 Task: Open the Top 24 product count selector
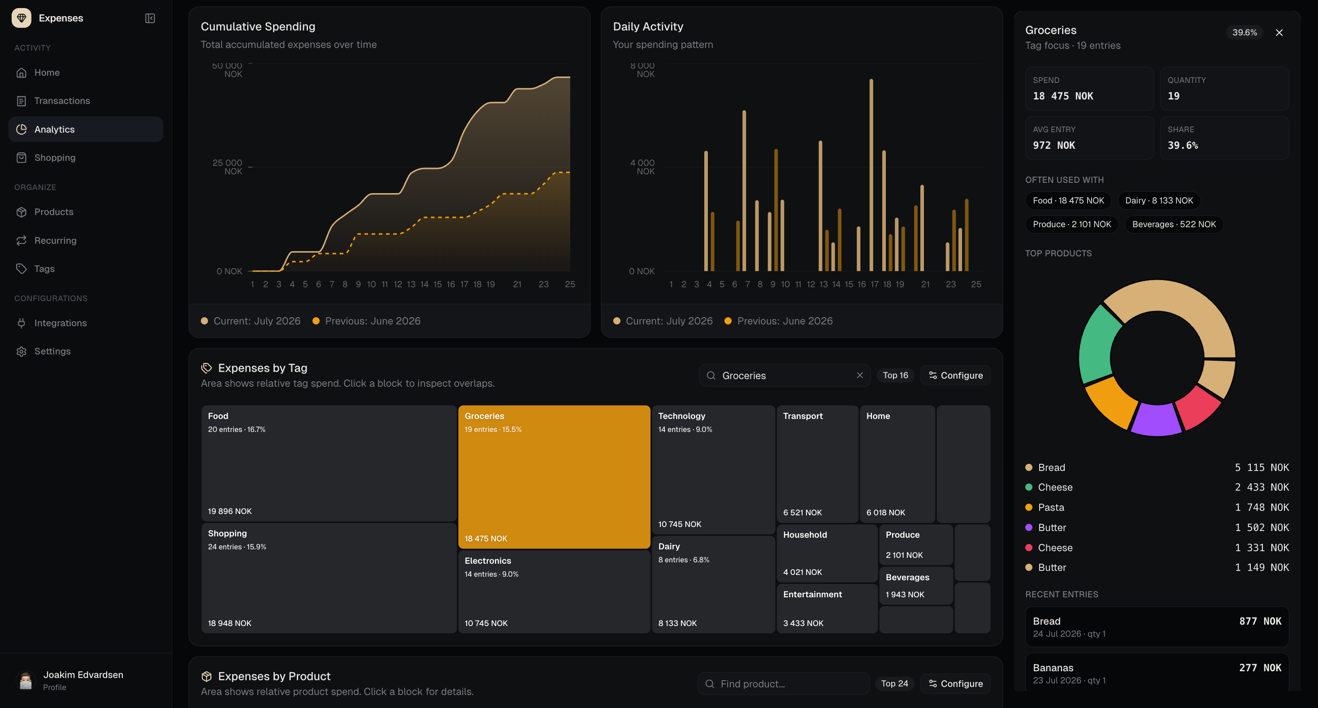894,684
